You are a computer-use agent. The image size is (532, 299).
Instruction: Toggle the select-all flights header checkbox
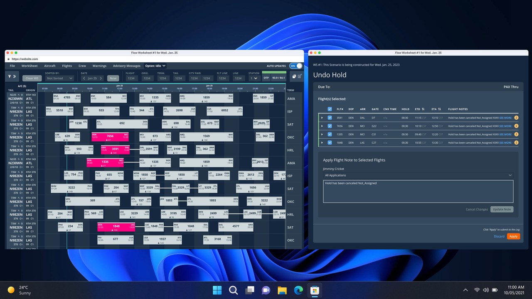(330, 109)
